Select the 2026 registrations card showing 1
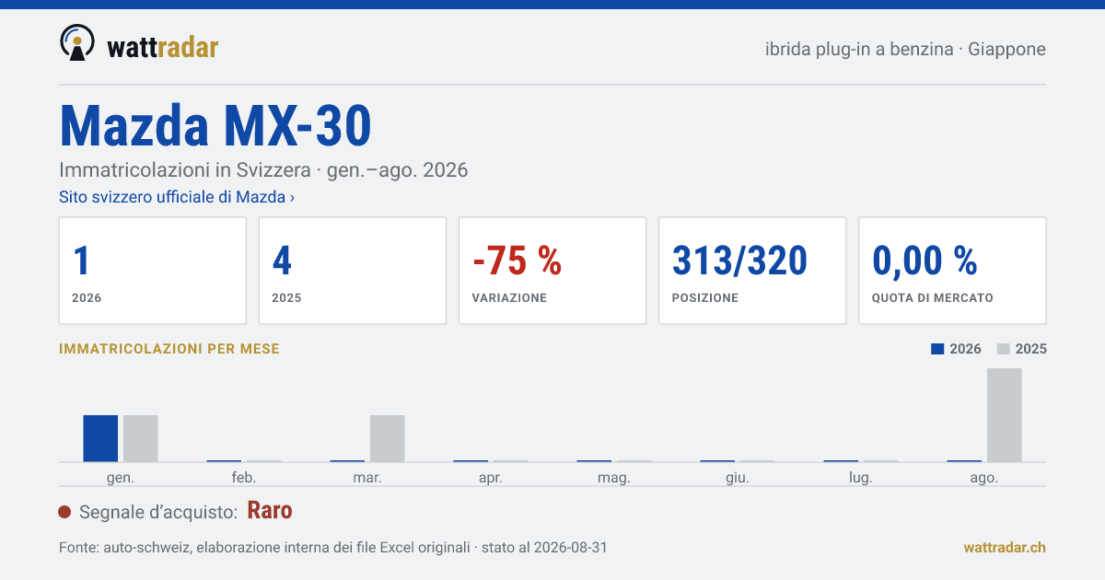 [x=153, y=271]
